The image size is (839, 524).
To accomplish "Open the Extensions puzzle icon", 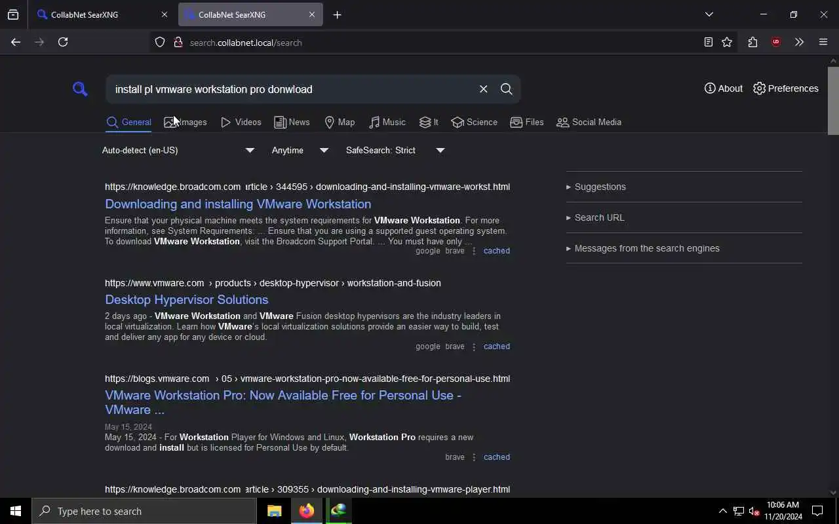I will (752, 42).
